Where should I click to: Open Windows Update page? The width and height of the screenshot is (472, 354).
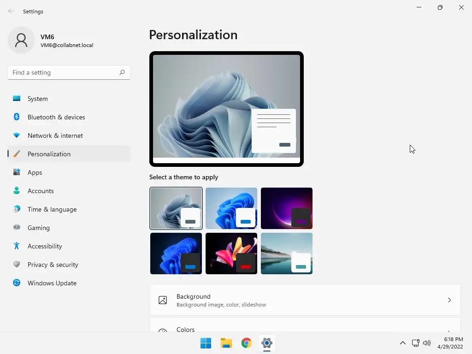(x=69, y=283)
